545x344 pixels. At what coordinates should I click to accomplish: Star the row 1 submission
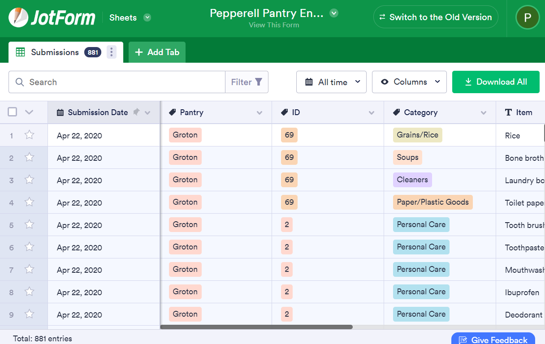(30, 135)
